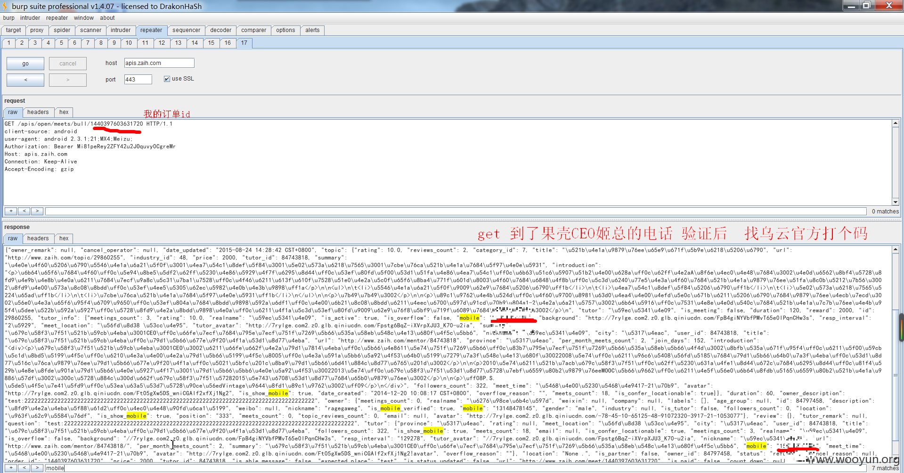Toggle the use SSL checkbox
This screenshot has height=473, width=904.
click(x=167, y=79)
